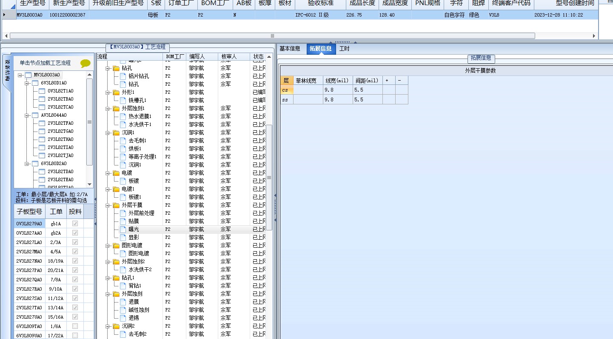Collapse the 电镀1 process group

coord(108,189)
